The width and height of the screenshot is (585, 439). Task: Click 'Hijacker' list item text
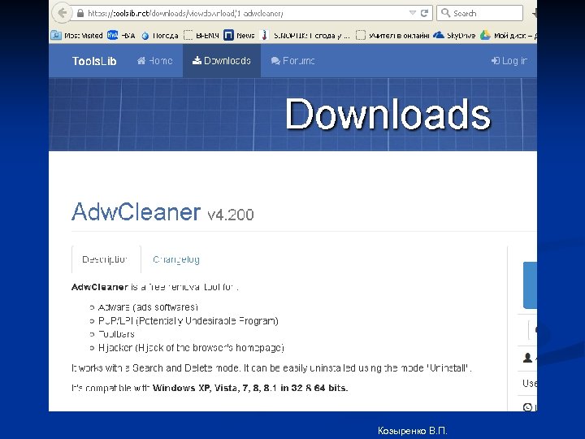[x=191, y=348]
